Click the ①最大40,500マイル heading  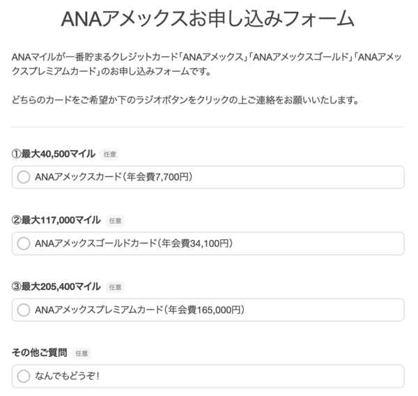coord(53,153)
